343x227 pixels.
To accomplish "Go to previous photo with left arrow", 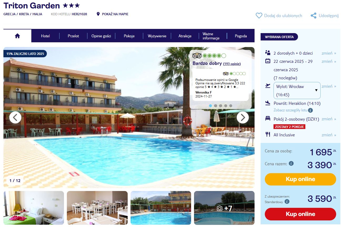I will 15,117.
